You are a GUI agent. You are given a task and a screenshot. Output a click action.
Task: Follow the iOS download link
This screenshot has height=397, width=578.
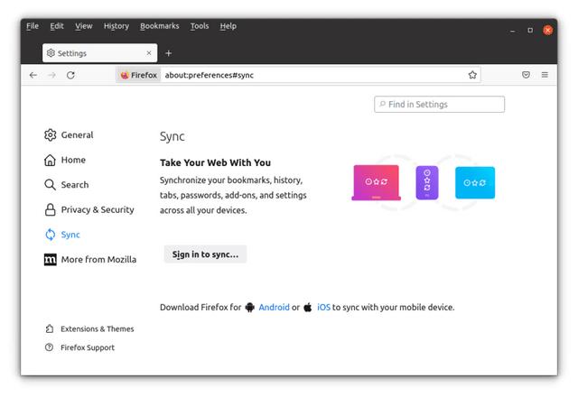tap(323, 307)
